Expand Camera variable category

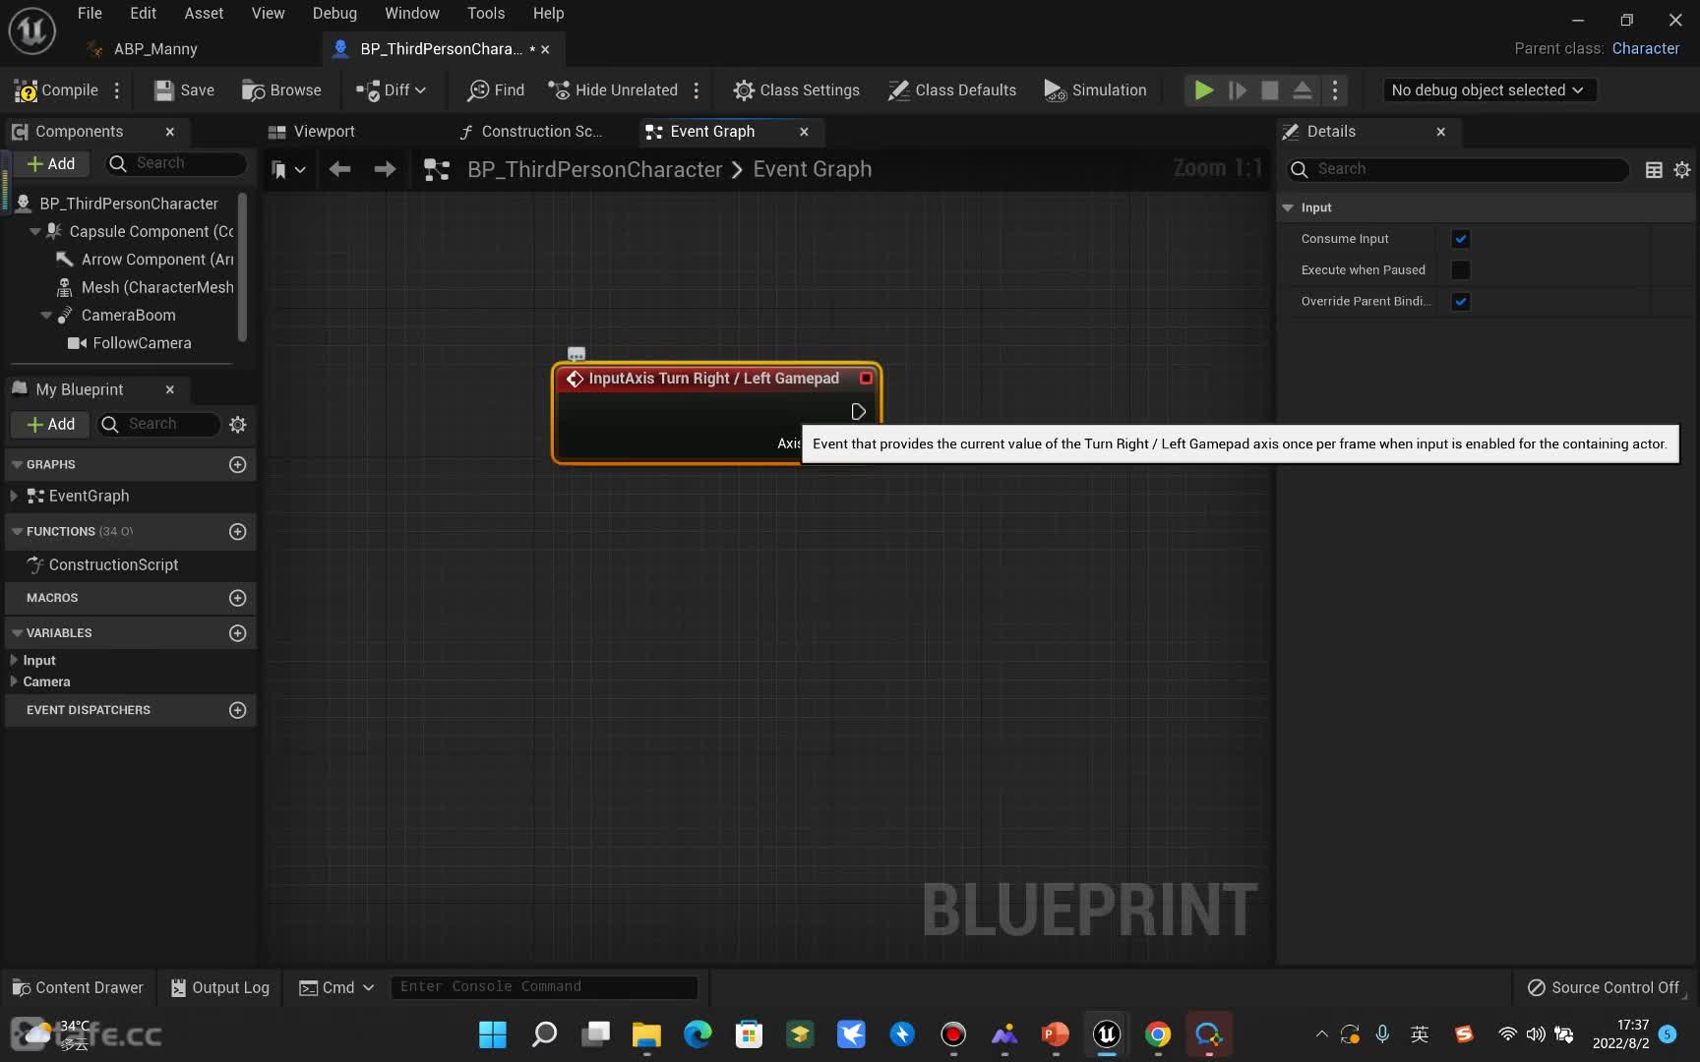[14, 681]
